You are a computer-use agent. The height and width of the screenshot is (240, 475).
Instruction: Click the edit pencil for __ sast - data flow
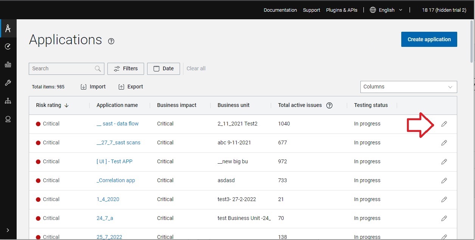[x=444, y=124]
